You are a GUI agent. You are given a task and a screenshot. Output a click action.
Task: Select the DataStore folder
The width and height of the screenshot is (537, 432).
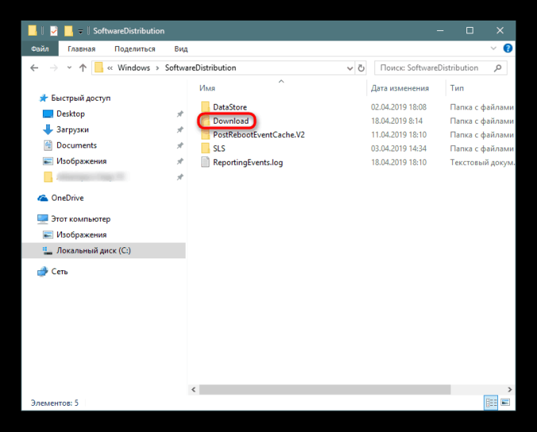[230, 107]
